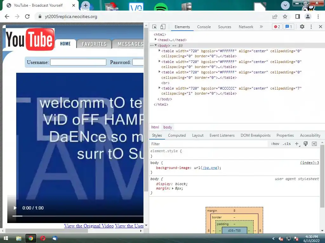Open File Explorer from taskbar

[x=19, y=239]
